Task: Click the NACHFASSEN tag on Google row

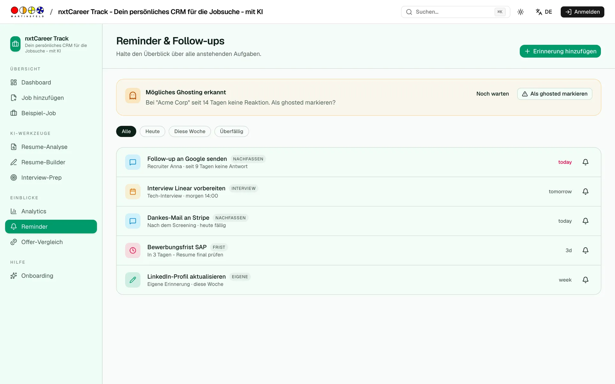Action: 248,159
